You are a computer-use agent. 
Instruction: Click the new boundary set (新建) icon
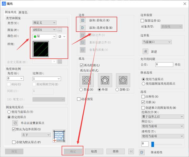[146, 51]
